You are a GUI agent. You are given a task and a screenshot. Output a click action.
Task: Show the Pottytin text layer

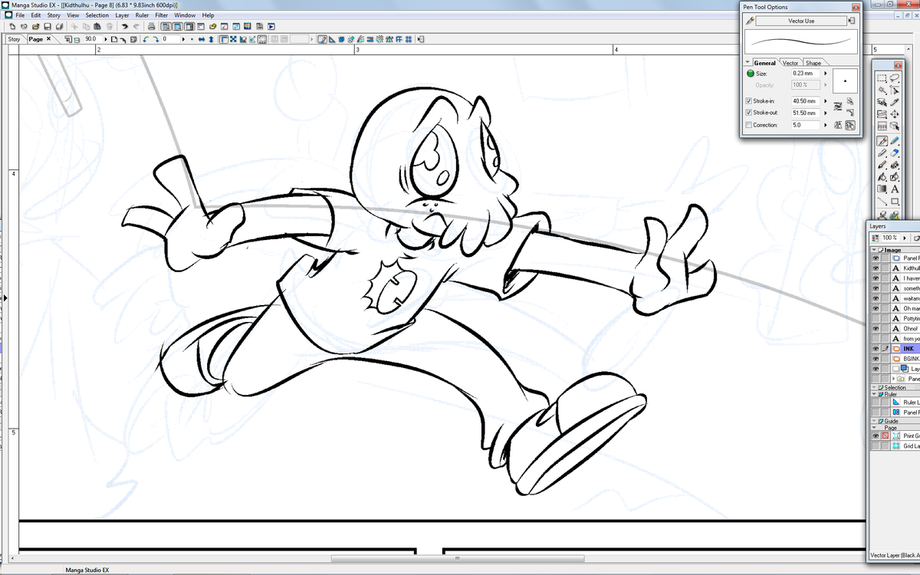[x=876, y=318]
